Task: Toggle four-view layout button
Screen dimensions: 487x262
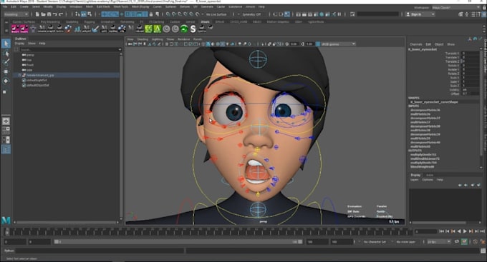Action: pyautogui.click(x=6, y=131)
